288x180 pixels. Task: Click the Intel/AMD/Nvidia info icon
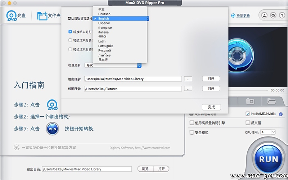click(281, 114)
